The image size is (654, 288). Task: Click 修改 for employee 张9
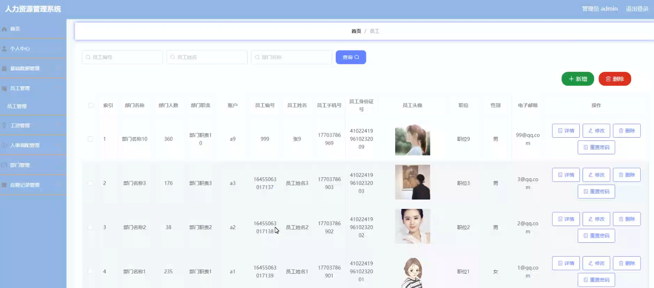(x=596, y=131)
